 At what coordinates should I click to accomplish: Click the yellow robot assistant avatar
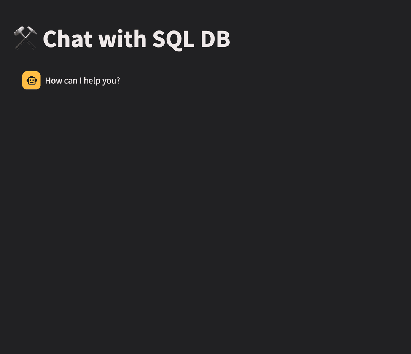pos(32,80)
